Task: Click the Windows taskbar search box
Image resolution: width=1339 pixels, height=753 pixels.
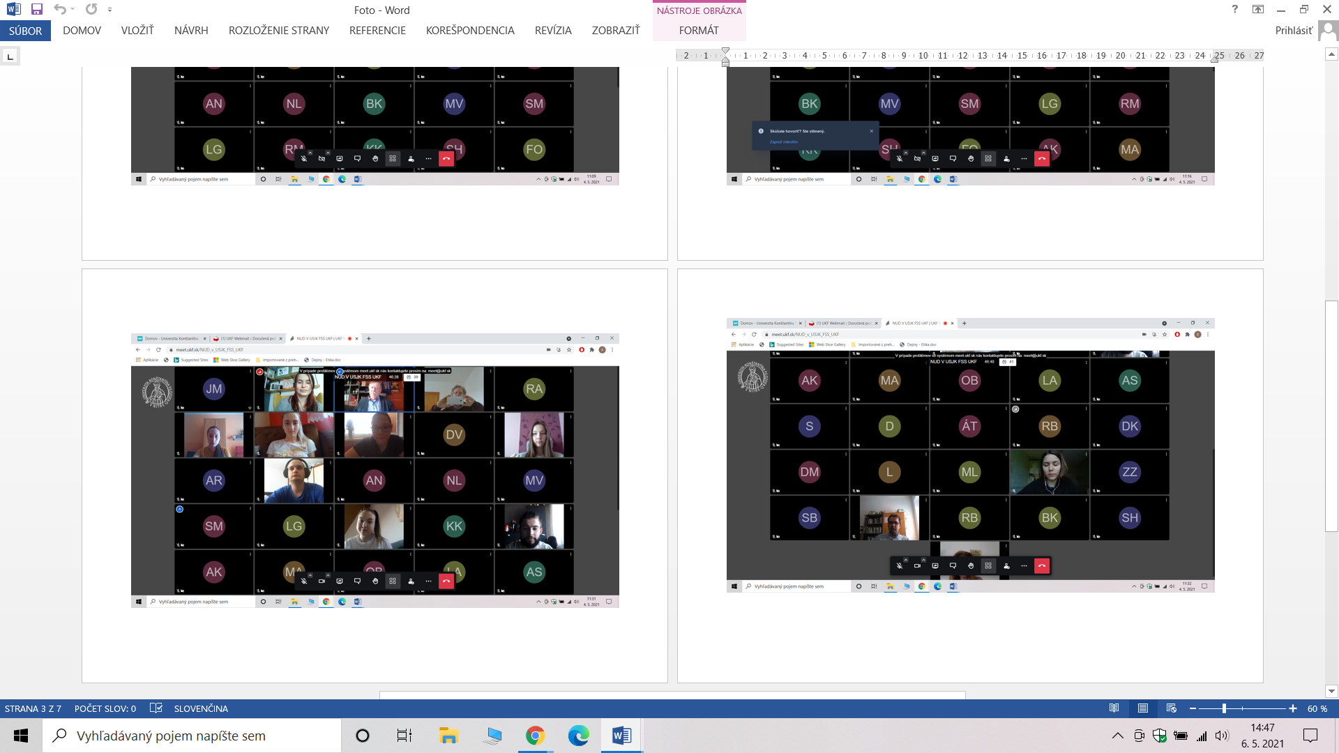Action: pos(192,736)
